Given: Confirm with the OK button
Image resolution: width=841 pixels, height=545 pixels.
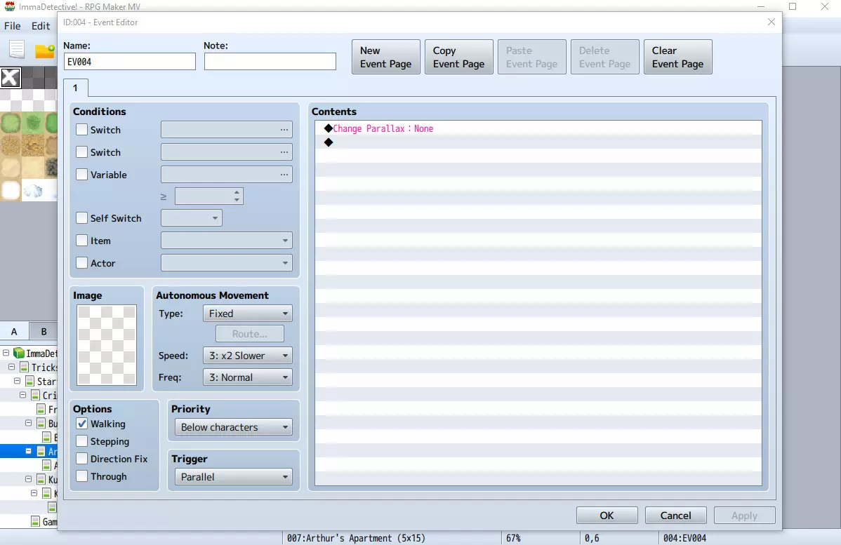Looking at the screenshot, I should [x=607, y=515].
